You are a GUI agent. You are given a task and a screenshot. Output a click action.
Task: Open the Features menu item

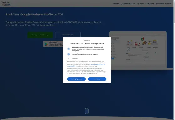[150, 3]
